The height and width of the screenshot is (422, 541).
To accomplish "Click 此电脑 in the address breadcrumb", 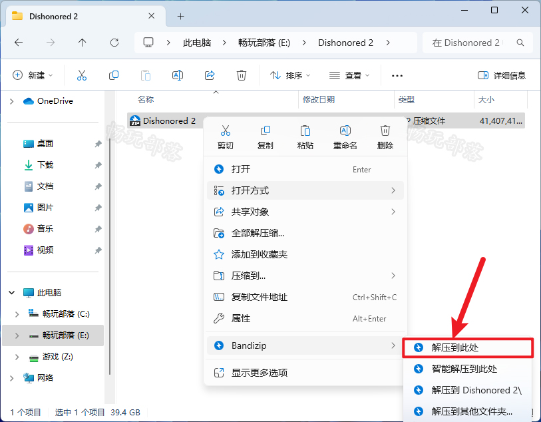I will (197, 43).
